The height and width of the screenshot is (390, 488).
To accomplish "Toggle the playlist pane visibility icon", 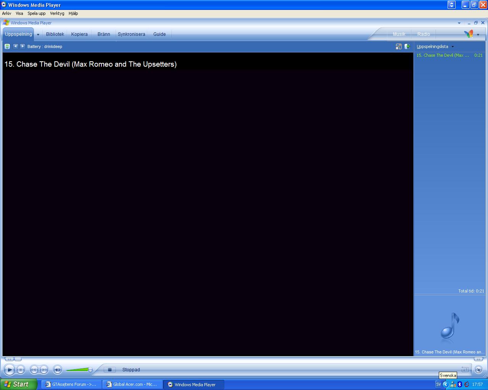I will click(407, 46).
